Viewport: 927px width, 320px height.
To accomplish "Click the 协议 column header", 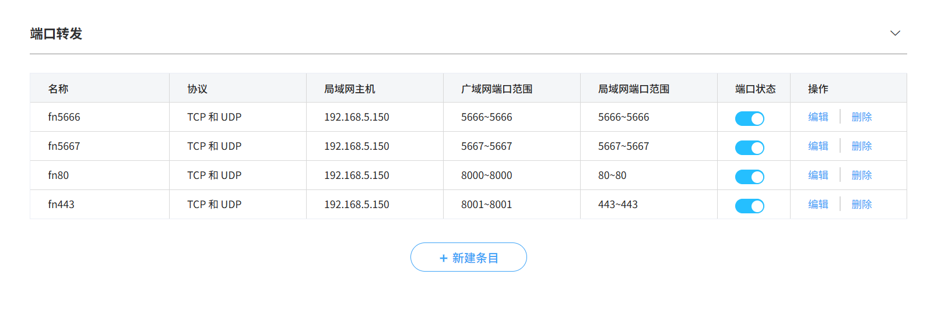I will click(197, 89).
